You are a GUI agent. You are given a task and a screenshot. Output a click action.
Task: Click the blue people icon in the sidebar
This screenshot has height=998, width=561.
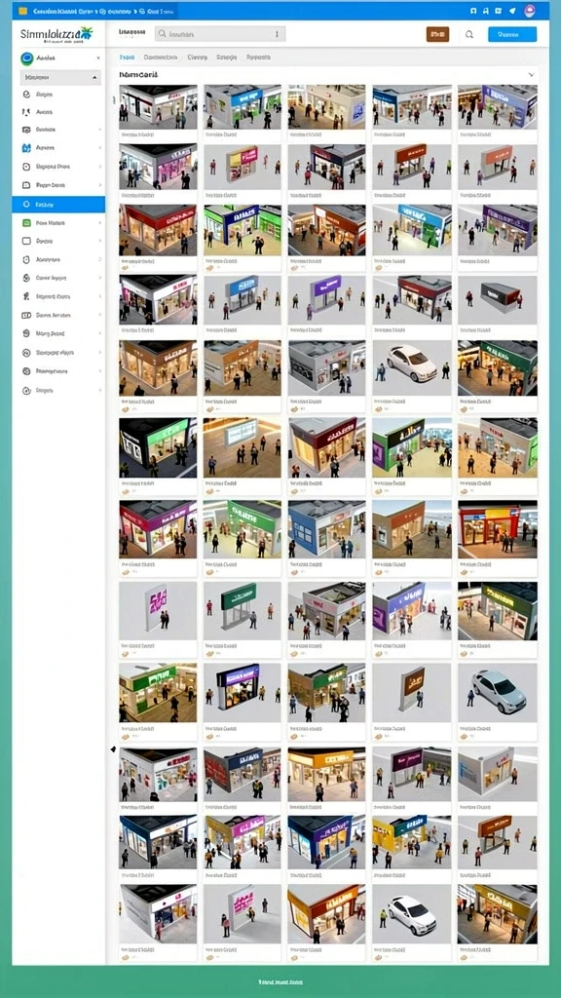point(26,148)
